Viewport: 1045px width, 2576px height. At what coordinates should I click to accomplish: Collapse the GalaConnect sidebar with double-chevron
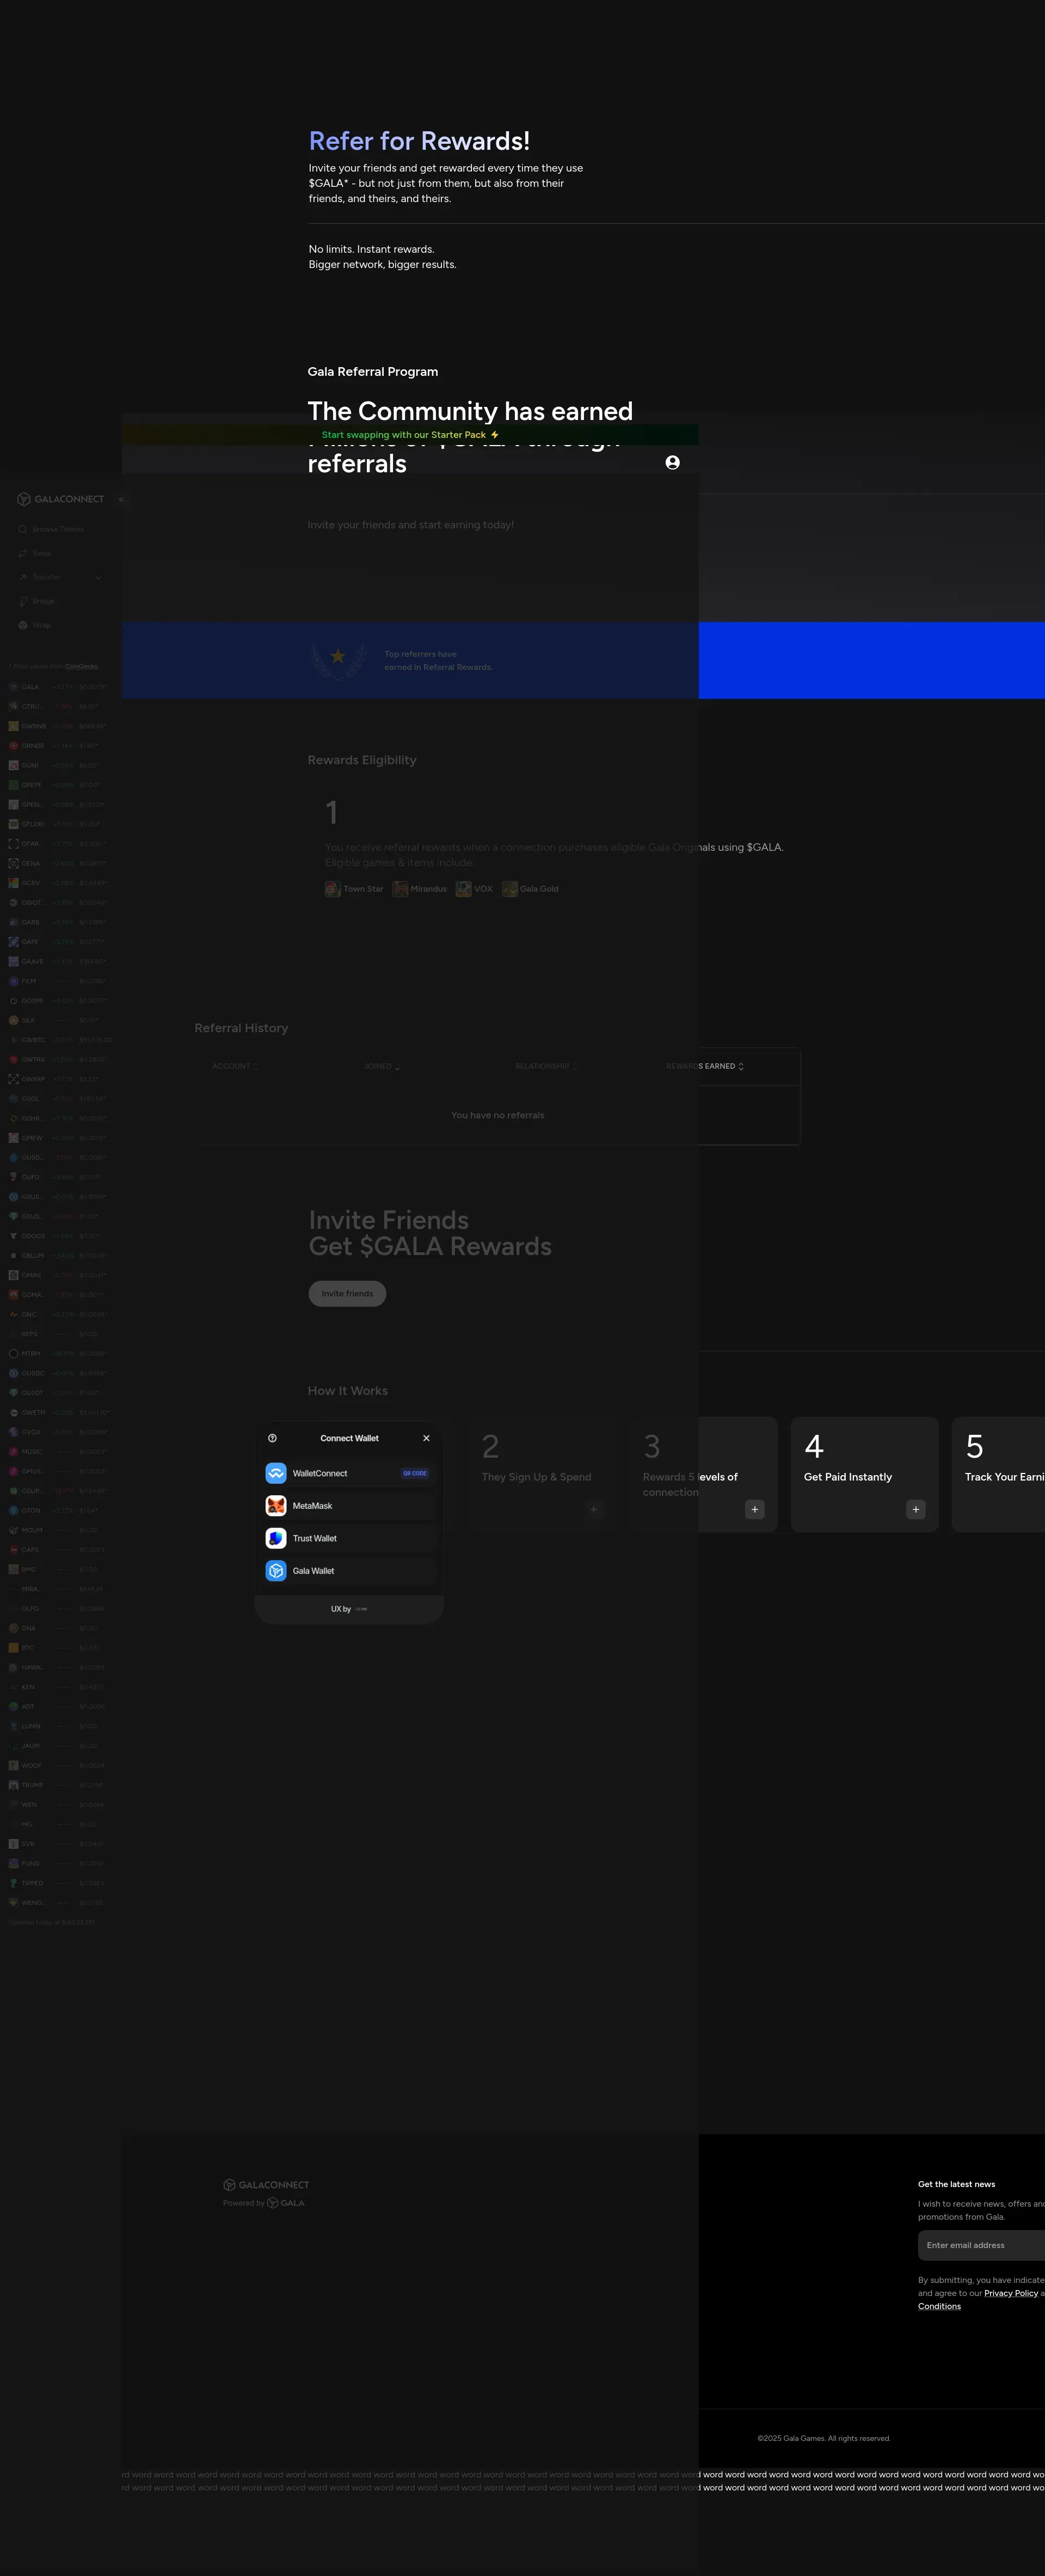(121, 499)
